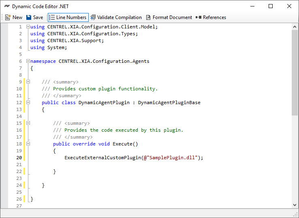Collapse the namespace block on line 6
This screenshot has width=299, height=218.
click(x=28, y=61)
